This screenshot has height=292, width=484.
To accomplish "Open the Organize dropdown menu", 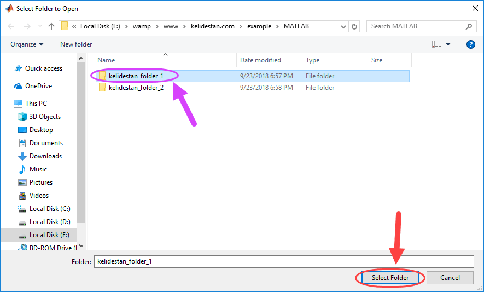I will [x=27, y=44].
